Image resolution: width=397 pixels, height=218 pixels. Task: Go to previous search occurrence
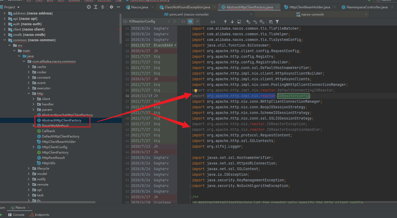[x=225, y=22]
